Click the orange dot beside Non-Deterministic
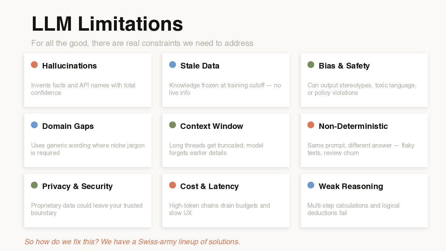446x251 pixels. [311, 125]
